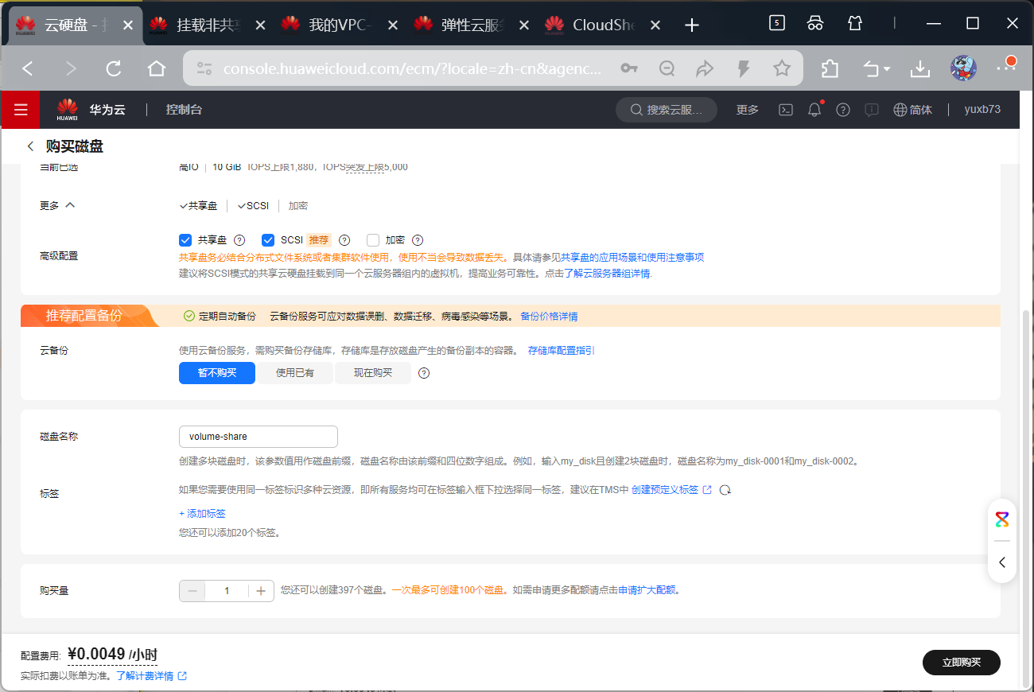Switch to the elastic cloud server tab

472,25
